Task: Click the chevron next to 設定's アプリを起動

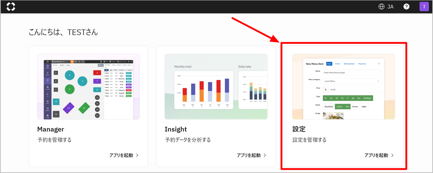Action: [x=393, y=155]
